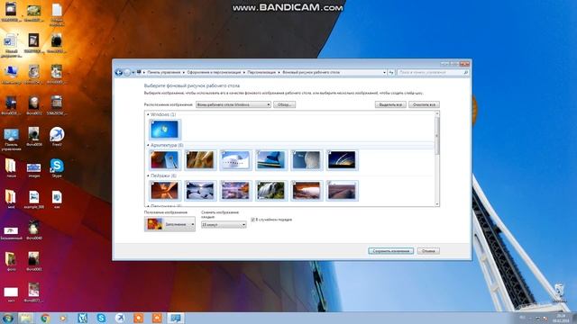
Task: Switch to Skype in the taskbar
Action: [101, 318]
